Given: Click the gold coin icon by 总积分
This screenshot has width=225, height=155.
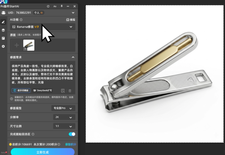Looking at the screenshot, I should tap(10, 144).
